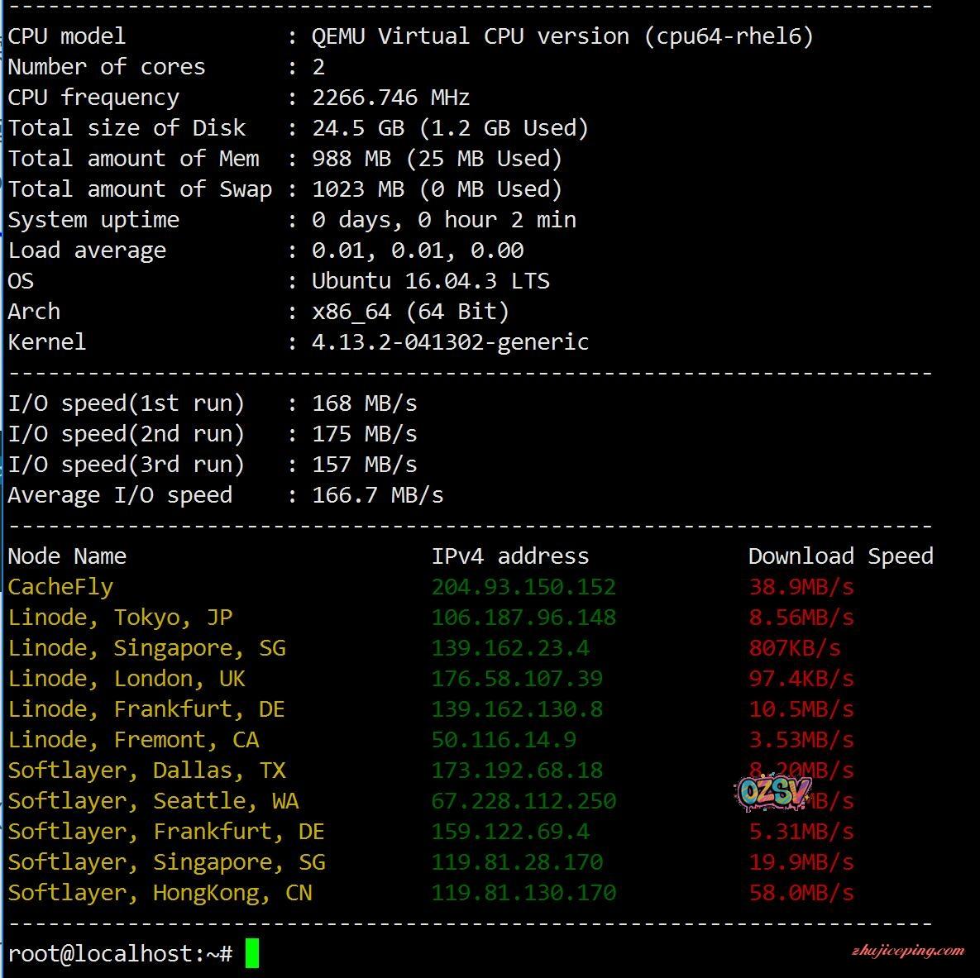
Task: Click the 38.9MB/s download speed
Action: (801, 587)
